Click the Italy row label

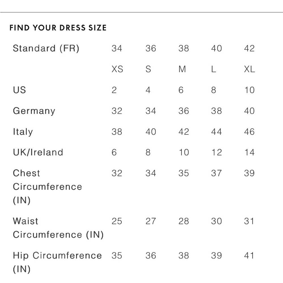click(x=23, y=132)
